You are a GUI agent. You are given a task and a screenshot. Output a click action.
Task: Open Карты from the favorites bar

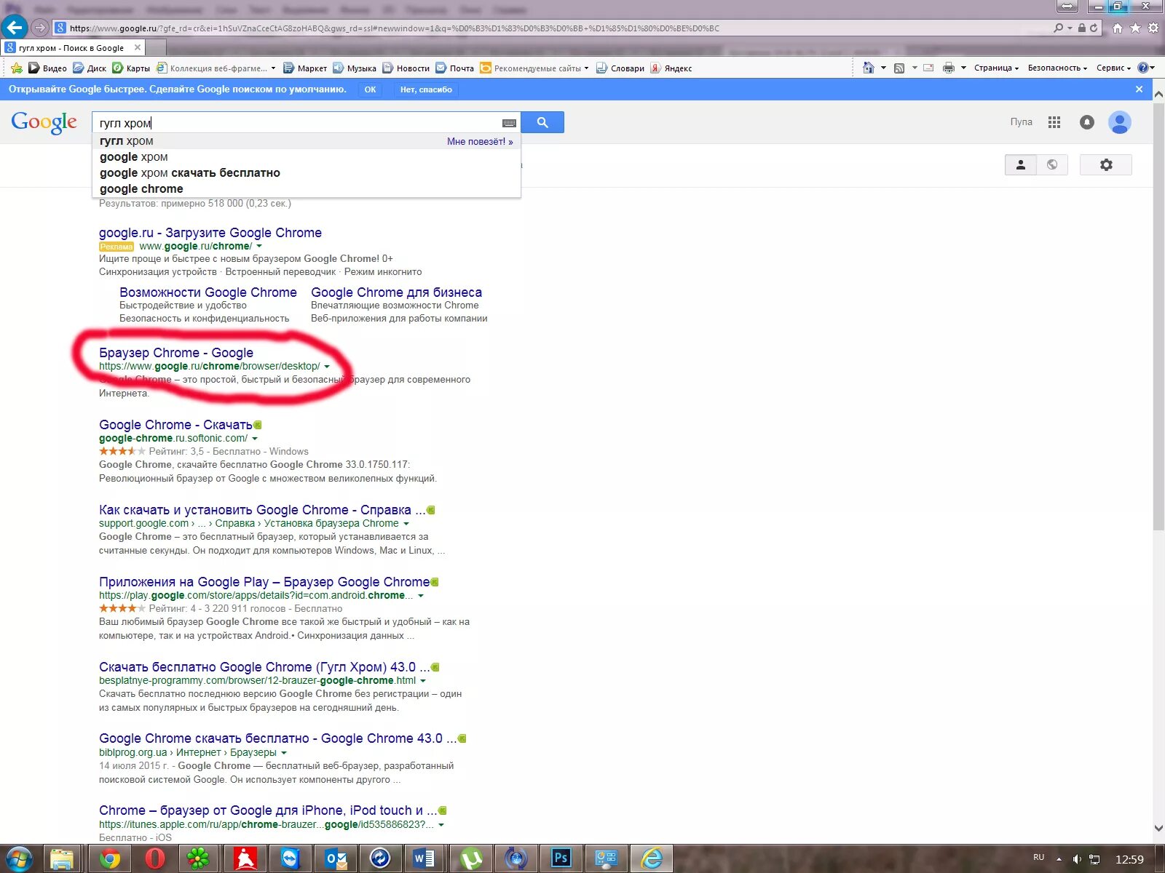point(131,68)
